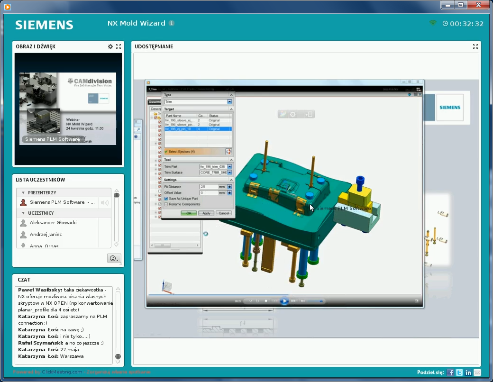
Task: Click the NX help question mark icon
Action: click(136, 136)
